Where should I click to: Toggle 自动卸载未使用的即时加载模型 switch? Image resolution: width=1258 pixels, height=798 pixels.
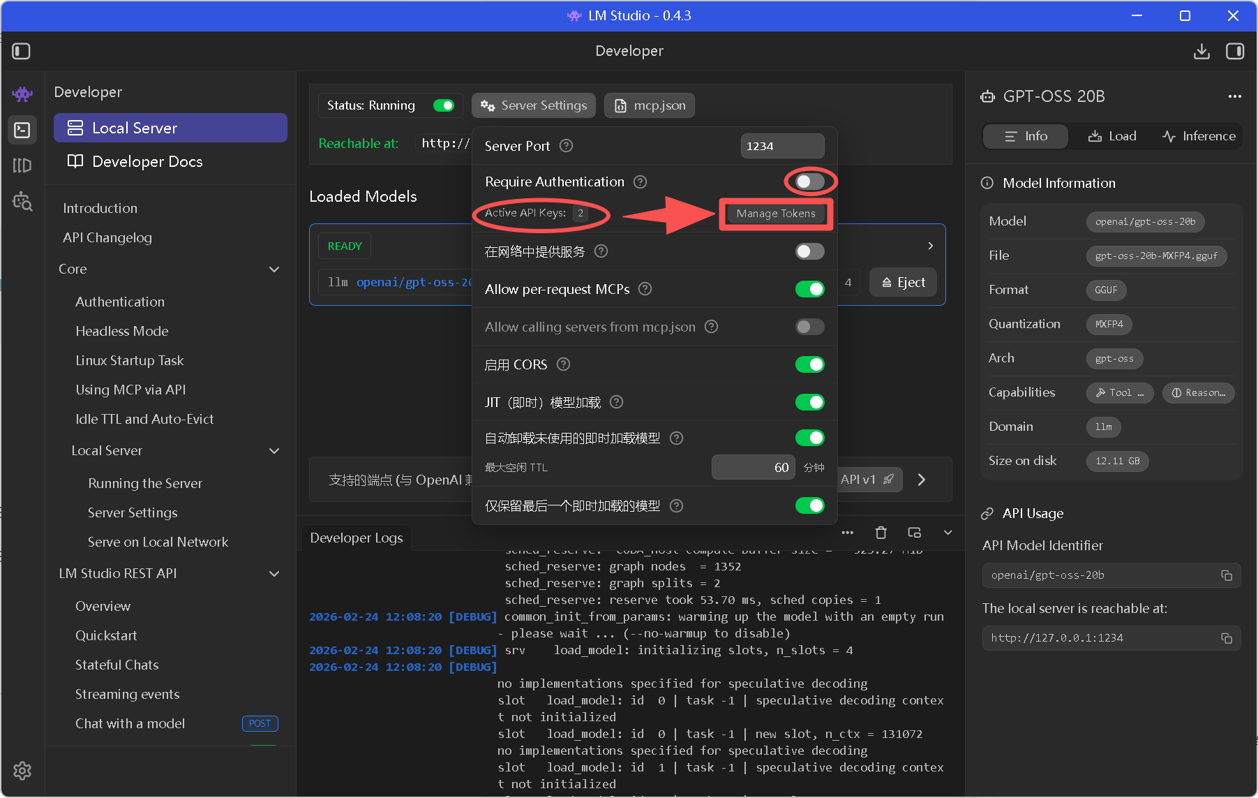[809, 438]
